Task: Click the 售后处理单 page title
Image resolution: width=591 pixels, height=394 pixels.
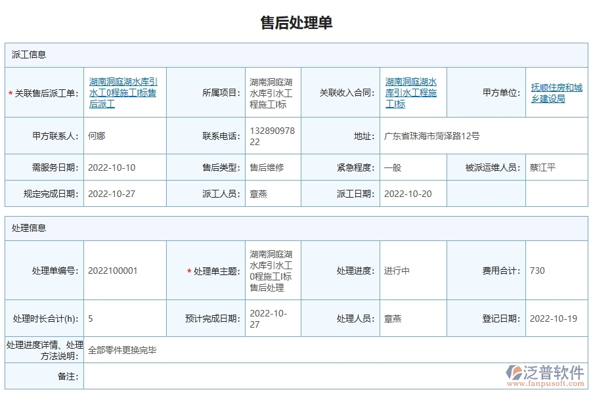Action: click(x=295, y=23)
